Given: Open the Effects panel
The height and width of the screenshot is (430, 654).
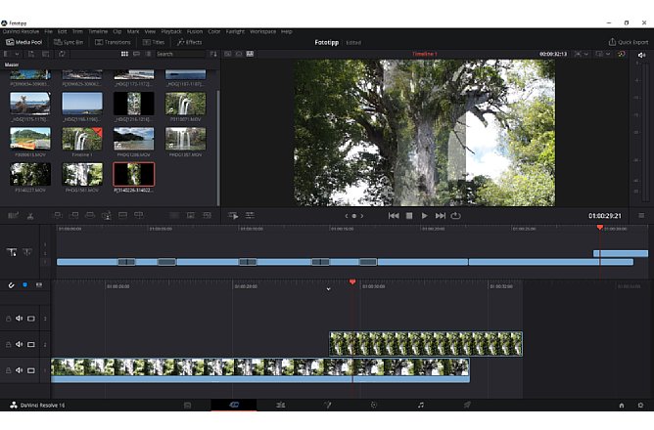Looking at the screenshot, I should click(x=189, y=42).
